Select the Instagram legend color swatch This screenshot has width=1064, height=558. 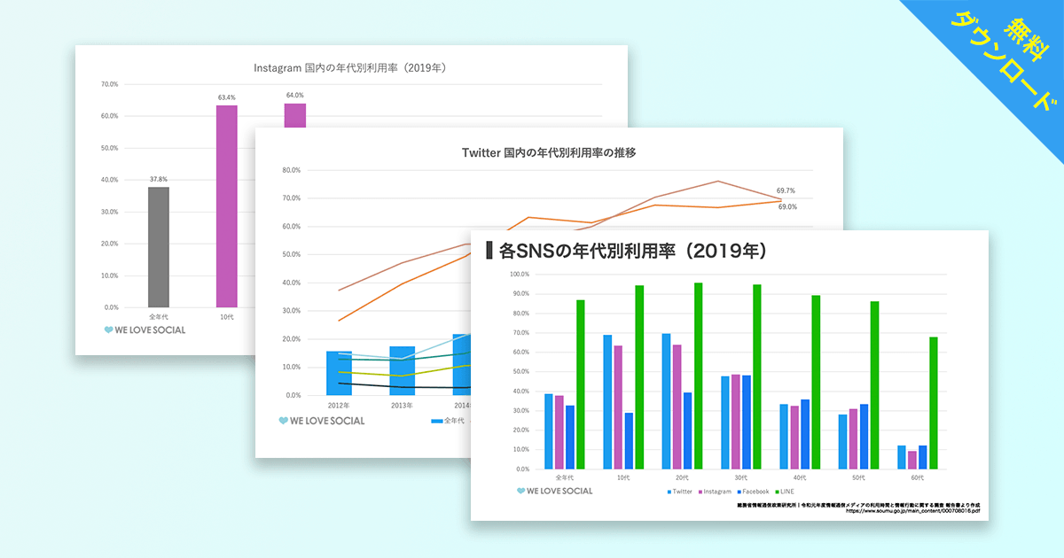click(x=700, y=491)
